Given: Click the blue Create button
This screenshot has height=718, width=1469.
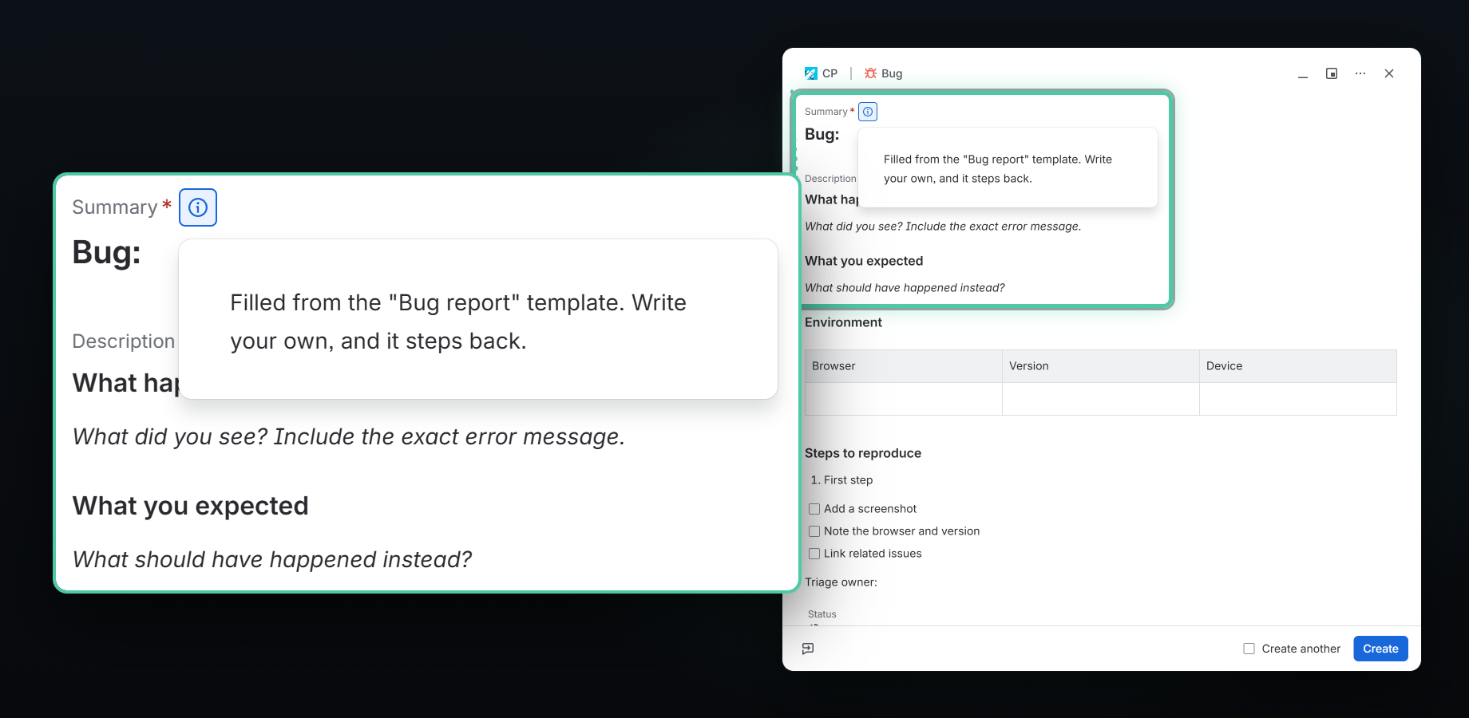Looking at the screenshot, I should pyautogui.click(x=1380, y=649).
